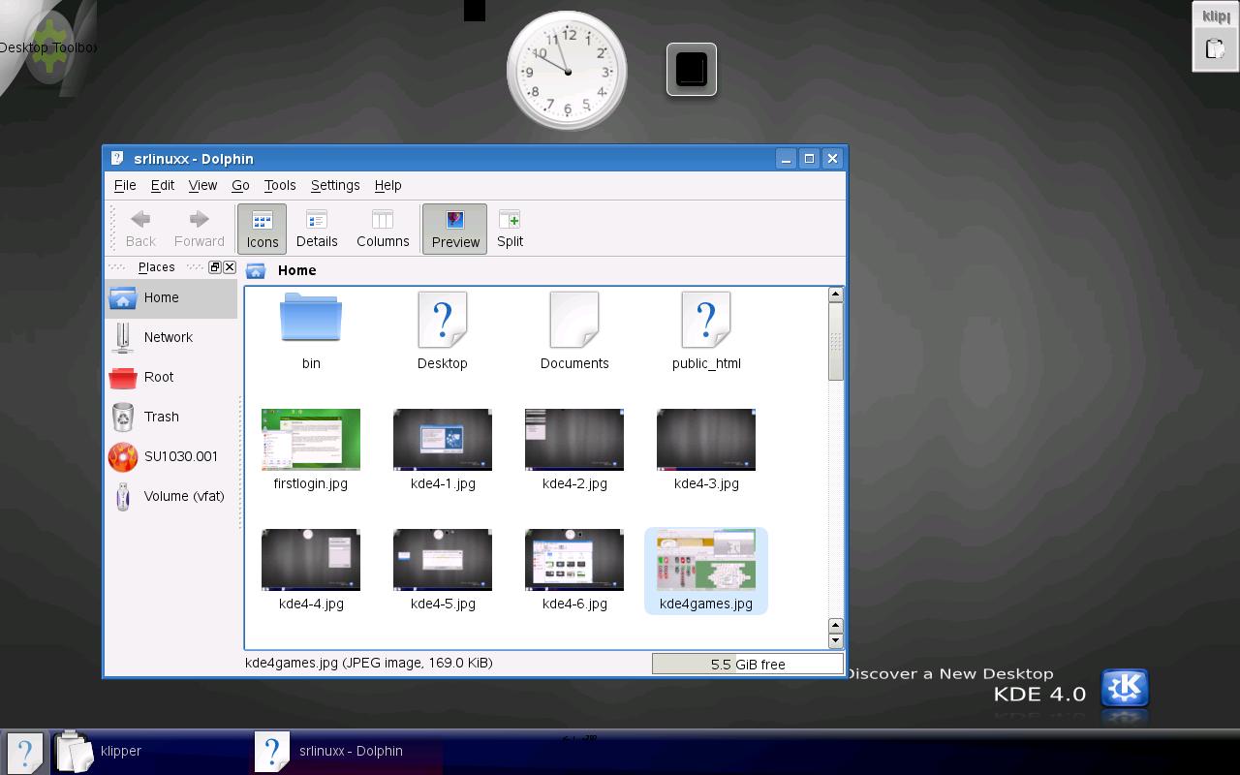
Task: Minimize the Dolphin window
Action: tap(787, 158)
